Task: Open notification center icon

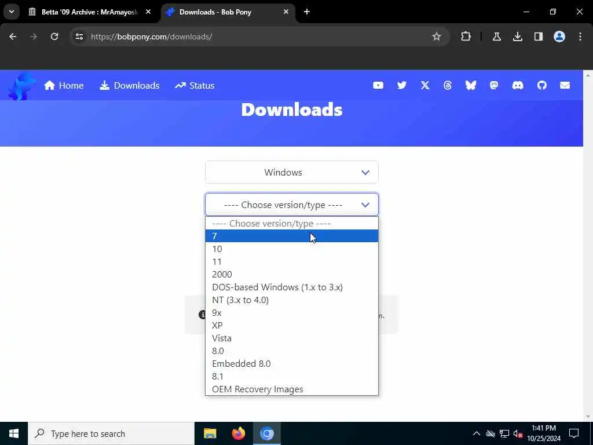Action: pos(574,433)
